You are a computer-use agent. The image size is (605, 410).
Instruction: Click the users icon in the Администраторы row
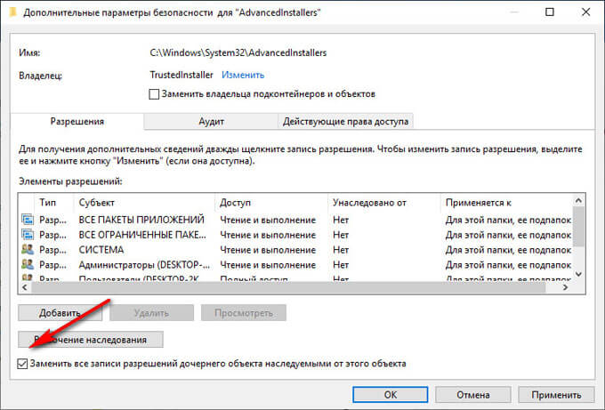tap(28, 265)
